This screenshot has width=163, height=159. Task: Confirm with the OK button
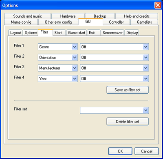pyautogui.click(x=120, y=151)
